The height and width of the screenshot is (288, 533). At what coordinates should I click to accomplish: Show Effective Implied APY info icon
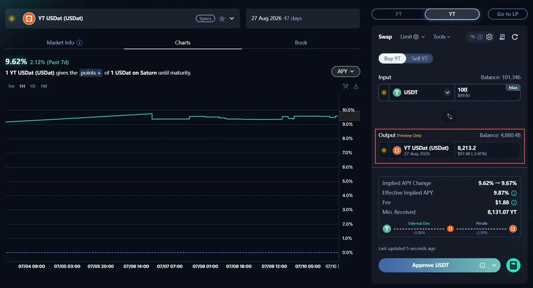[514, 193]
